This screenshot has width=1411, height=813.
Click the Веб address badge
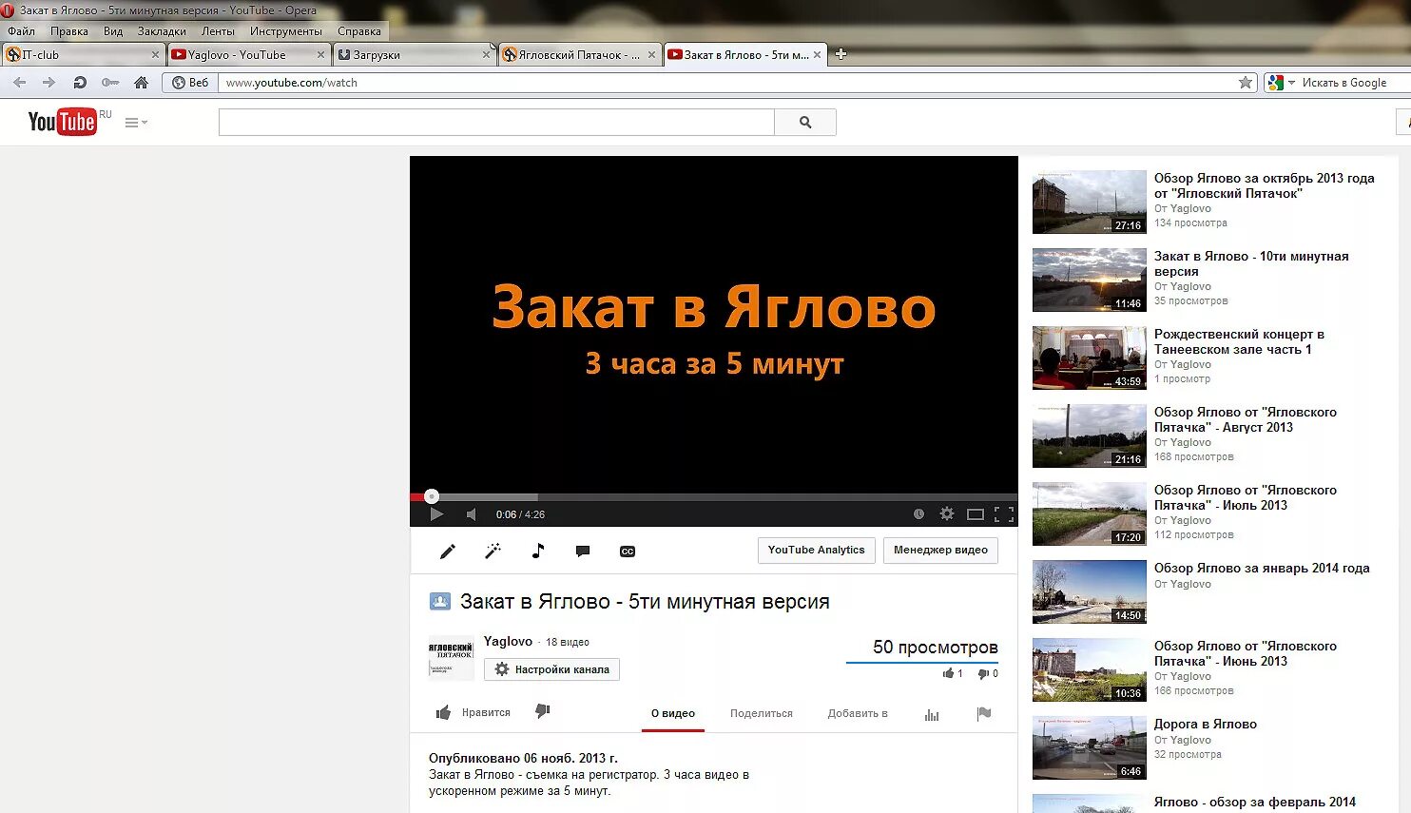click(190, 83)
